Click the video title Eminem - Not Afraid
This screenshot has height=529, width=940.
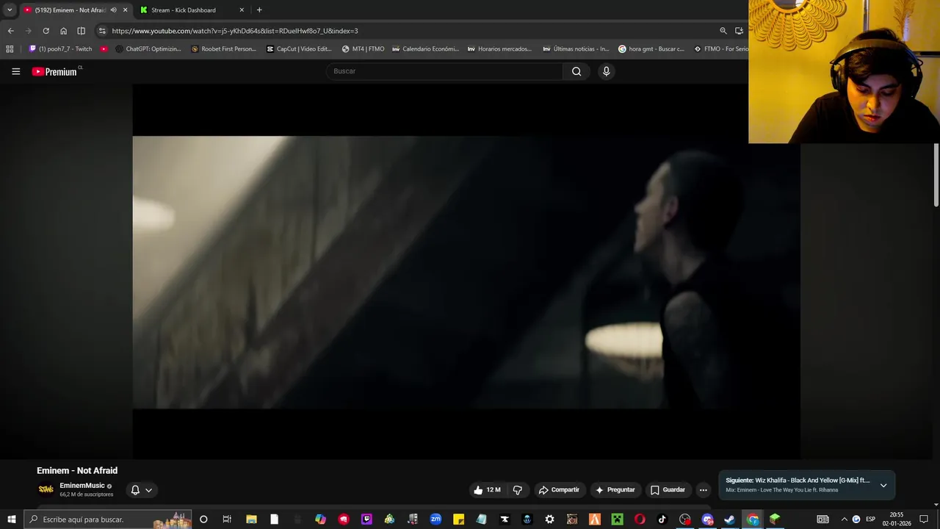(77, 471)
